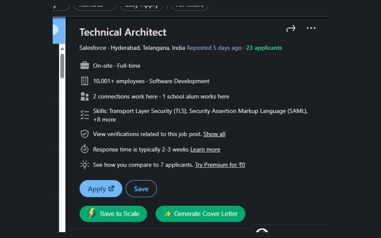Click the 23 applicants text
This screenshot has height=238, width=381.
pyautogui.click(x=264, y=48)
